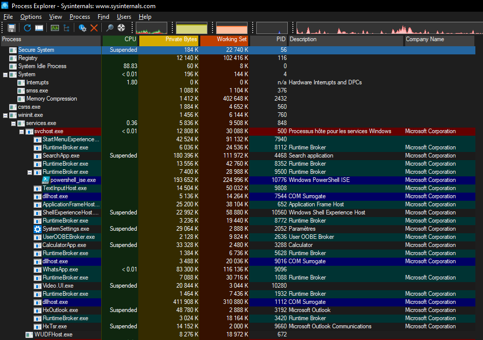Kill process with red X icon
The width and height of the screenshot is (483, 340).
pyautogui.click(x=94, y=28)
